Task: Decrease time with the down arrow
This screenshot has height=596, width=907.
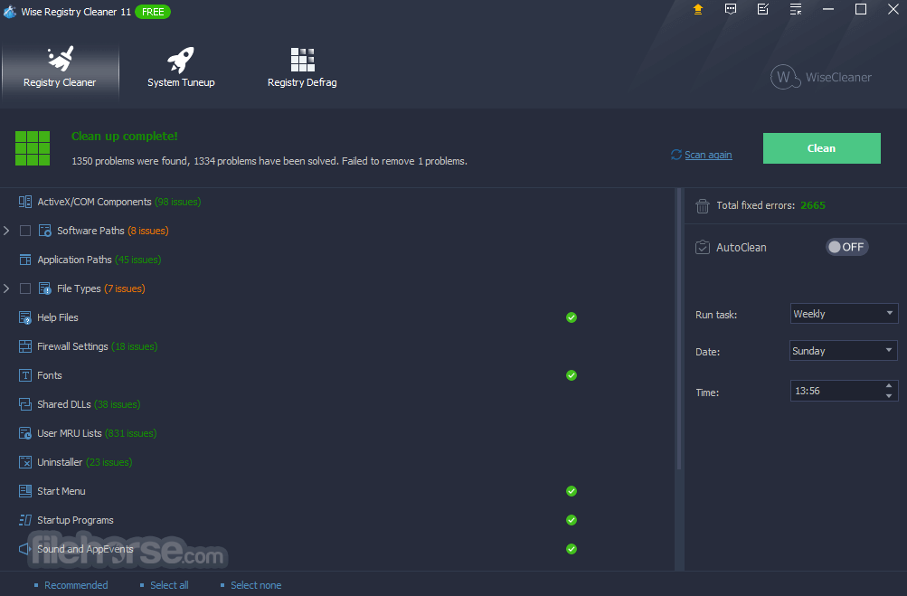Action: (x=889, y=396)
